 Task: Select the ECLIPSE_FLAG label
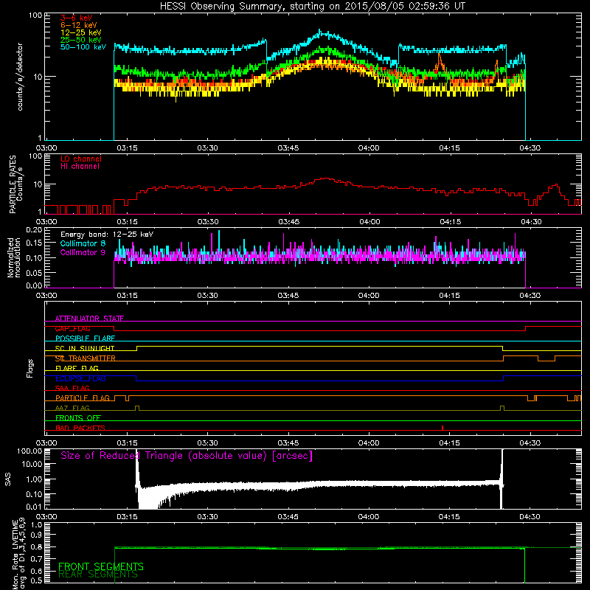point(80,378)
